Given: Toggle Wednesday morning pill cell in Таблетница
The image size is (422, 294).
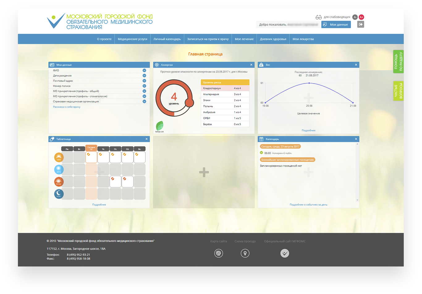Looking at the screenshot, I should click(x=91, y=157).
